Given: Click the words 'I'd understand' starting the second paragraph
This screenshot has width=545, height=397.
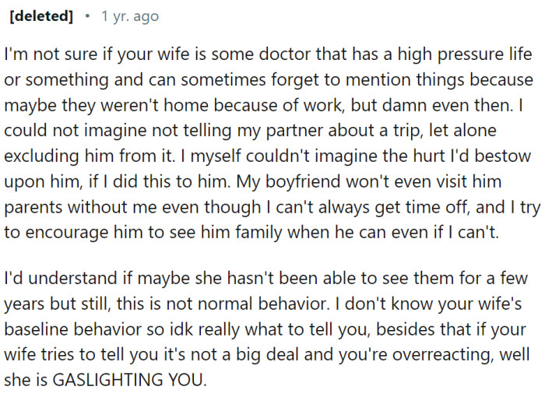Looking at the screenshot, I should point(55,276).
